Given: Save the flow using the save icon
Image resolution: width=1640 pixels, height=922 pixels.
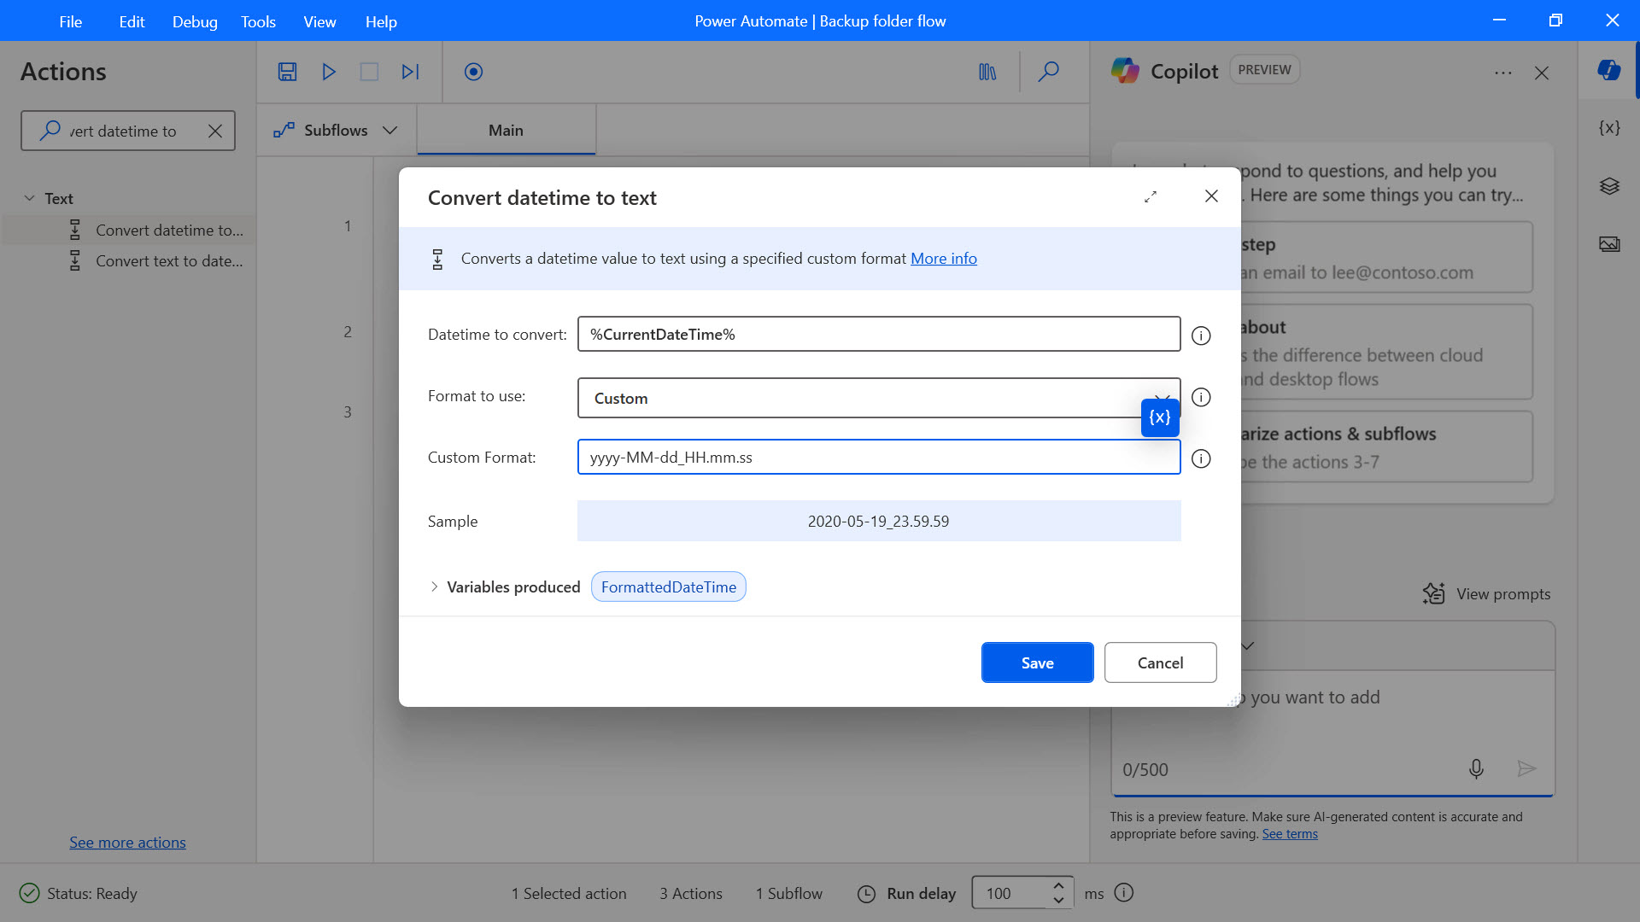Looking at the screenshot, I should [287, 72].
